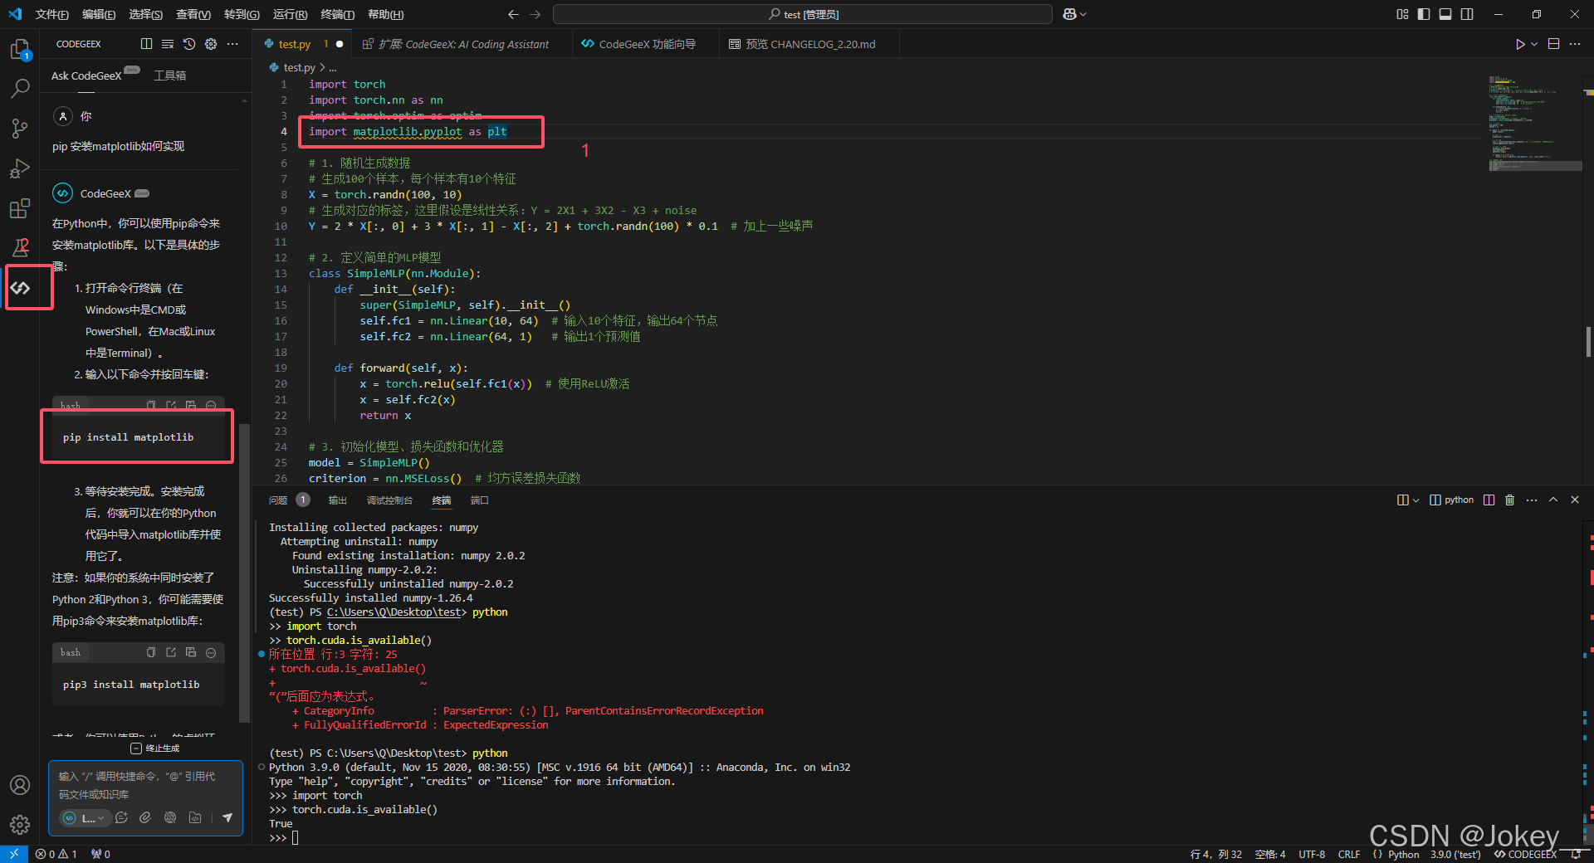Switch to the 调试控制台 panel tab

[x=389, y=500]
